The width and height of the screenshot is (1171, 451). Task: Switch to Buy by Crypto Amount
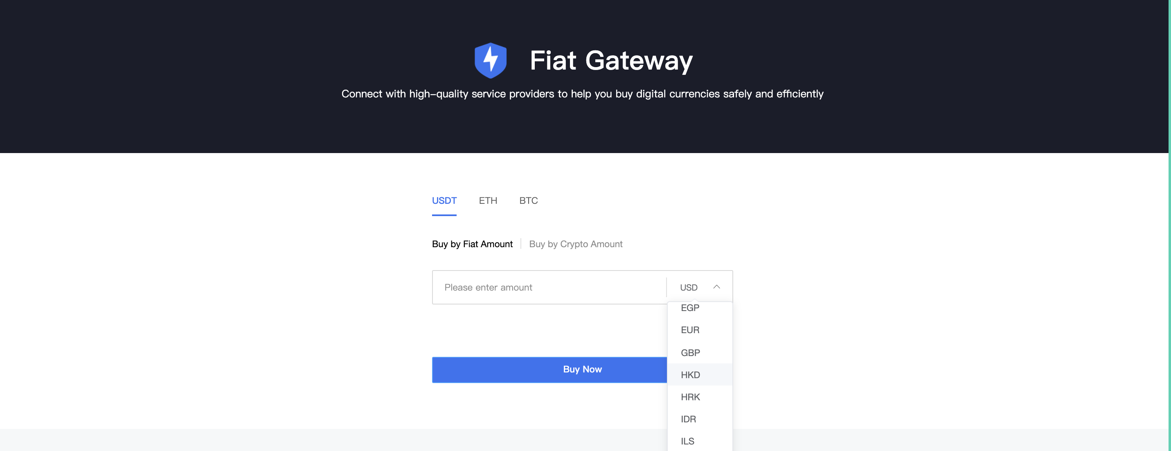click(576, 244)
